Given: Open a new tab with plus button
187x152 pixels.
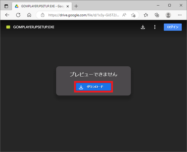Looking at the screenshot, I should point(76,6).
